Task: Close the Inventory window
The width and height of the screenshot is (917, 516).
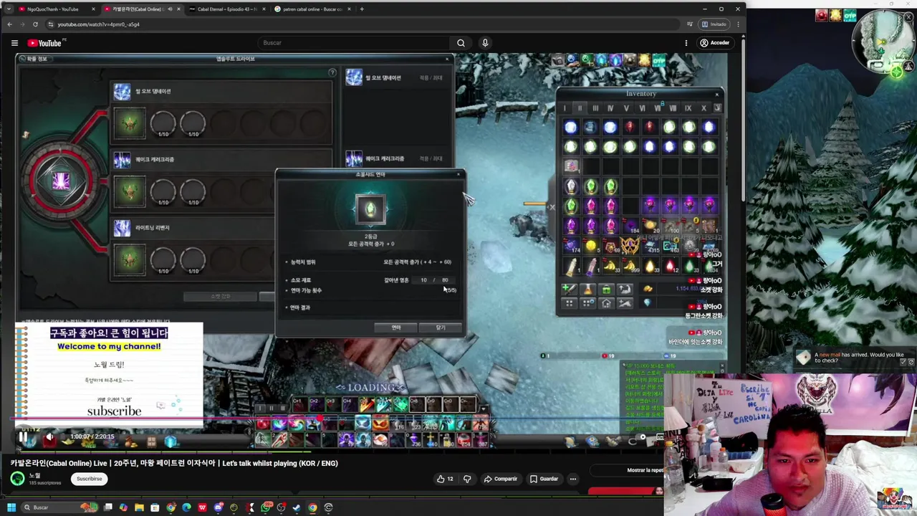Action: pyautogui.click(x=716, y=94)
